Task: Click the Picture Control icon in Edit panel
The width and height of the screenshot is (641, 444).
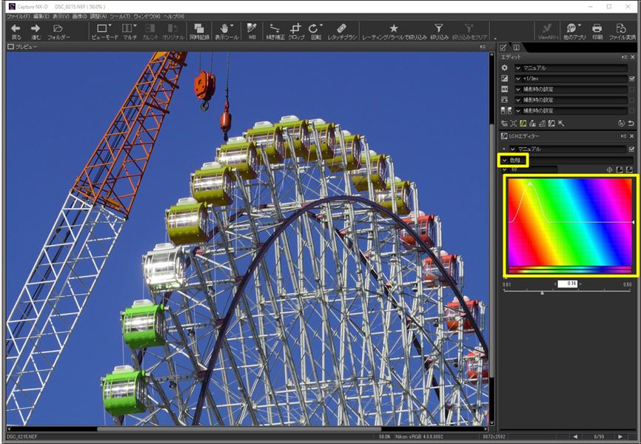Action: coord(505,100)
